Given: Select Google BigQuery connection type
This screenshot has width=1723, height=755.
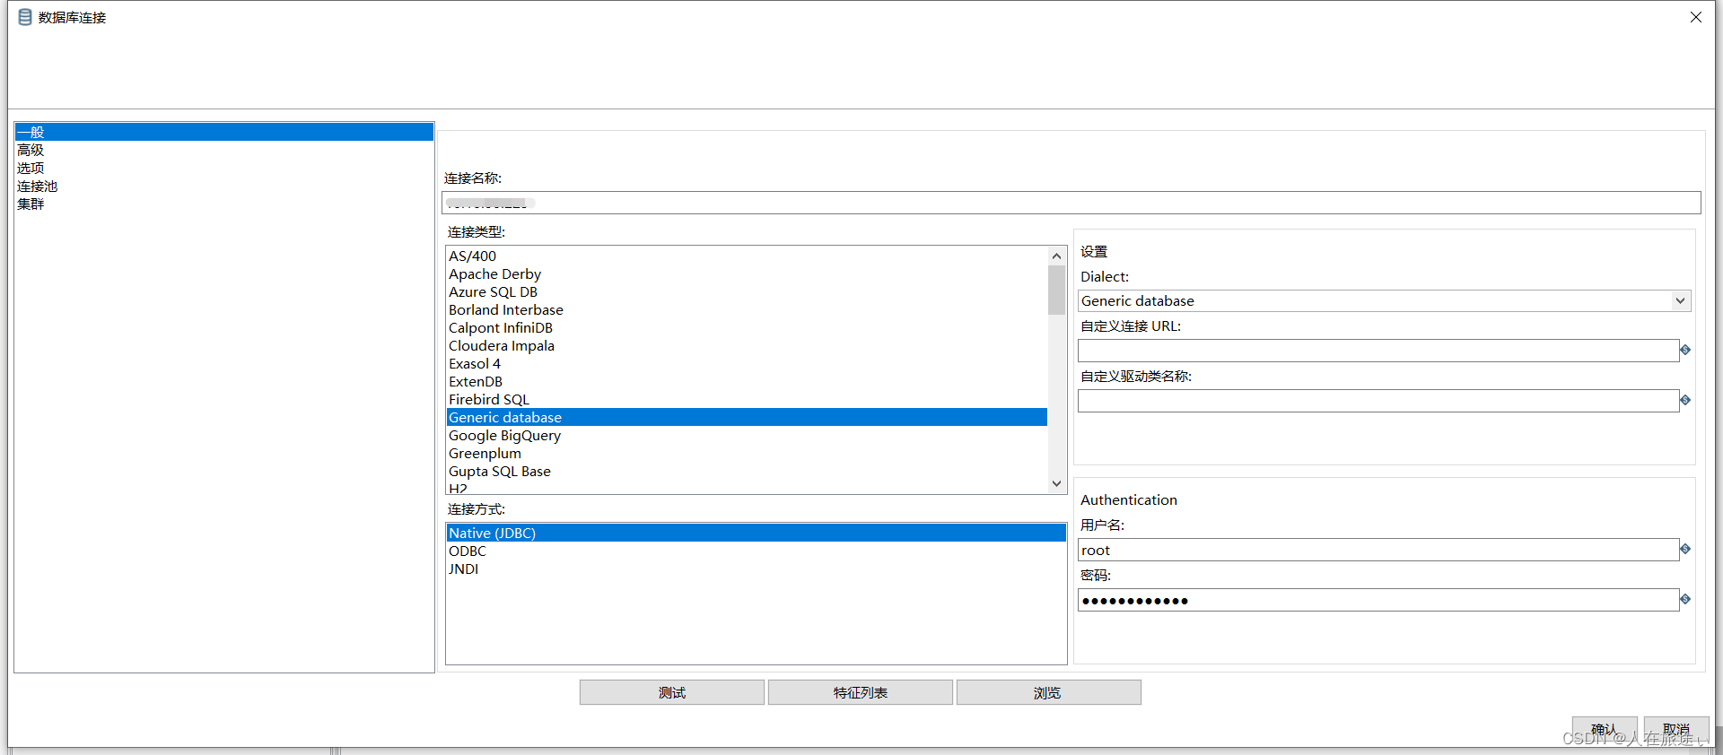Looking at the screenshot, I should coord(747,435).
